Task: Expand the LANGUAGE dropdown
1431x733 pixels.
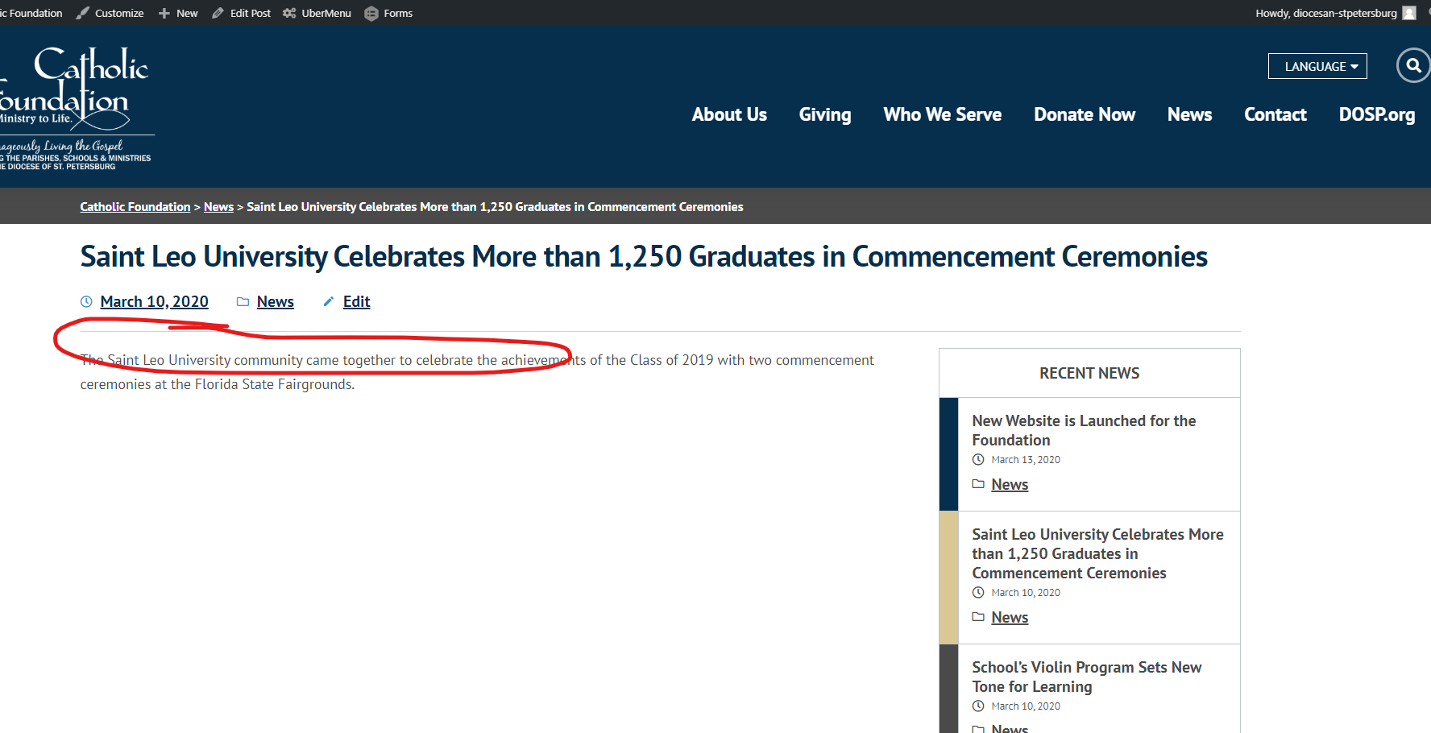Action: click(x=1317, y=66)
